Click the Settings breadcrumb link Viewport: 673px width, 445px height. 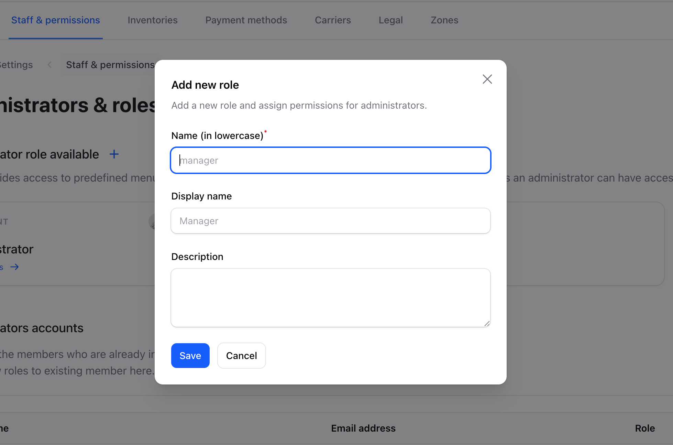(x=16, y=65)
